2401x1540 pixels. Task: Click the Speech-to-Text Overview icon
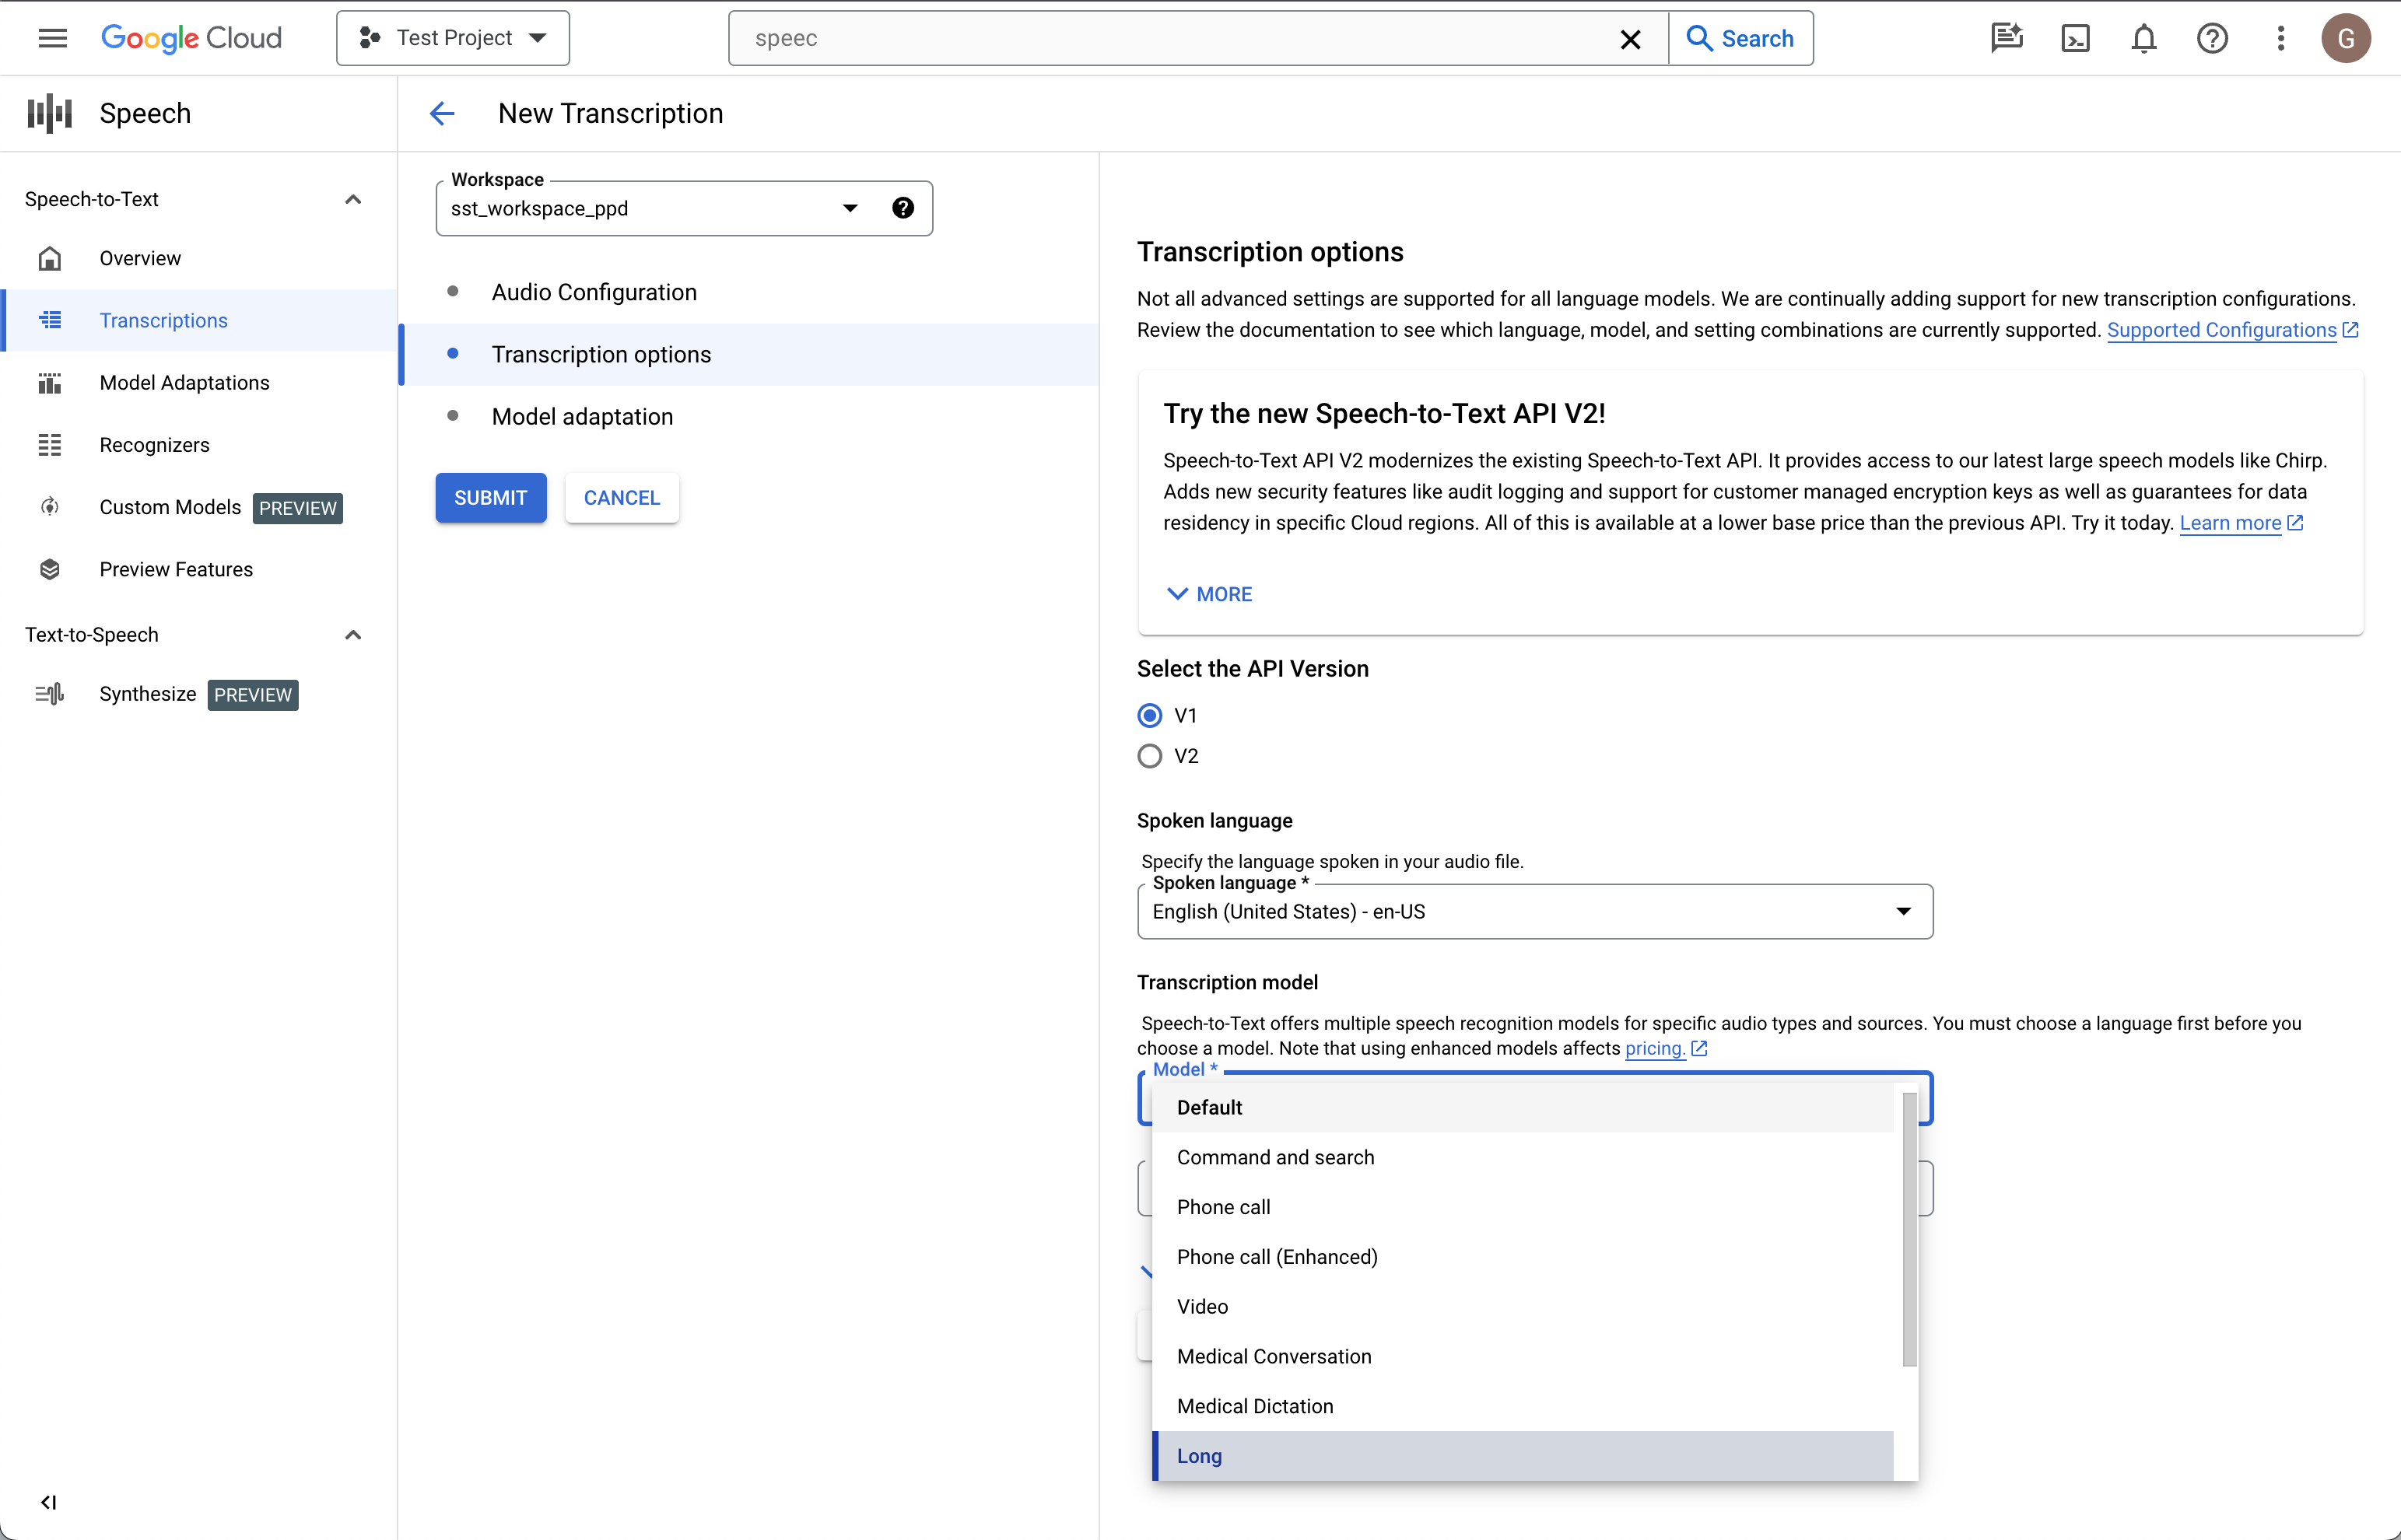pyautogui.click(x=49, y=259)
